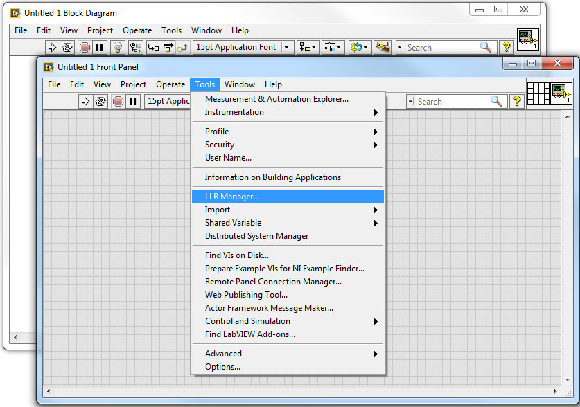Click Pause button in Block Diagram toolbar
580x407 pixels.
pyautogui.click(x=100, y=48)
